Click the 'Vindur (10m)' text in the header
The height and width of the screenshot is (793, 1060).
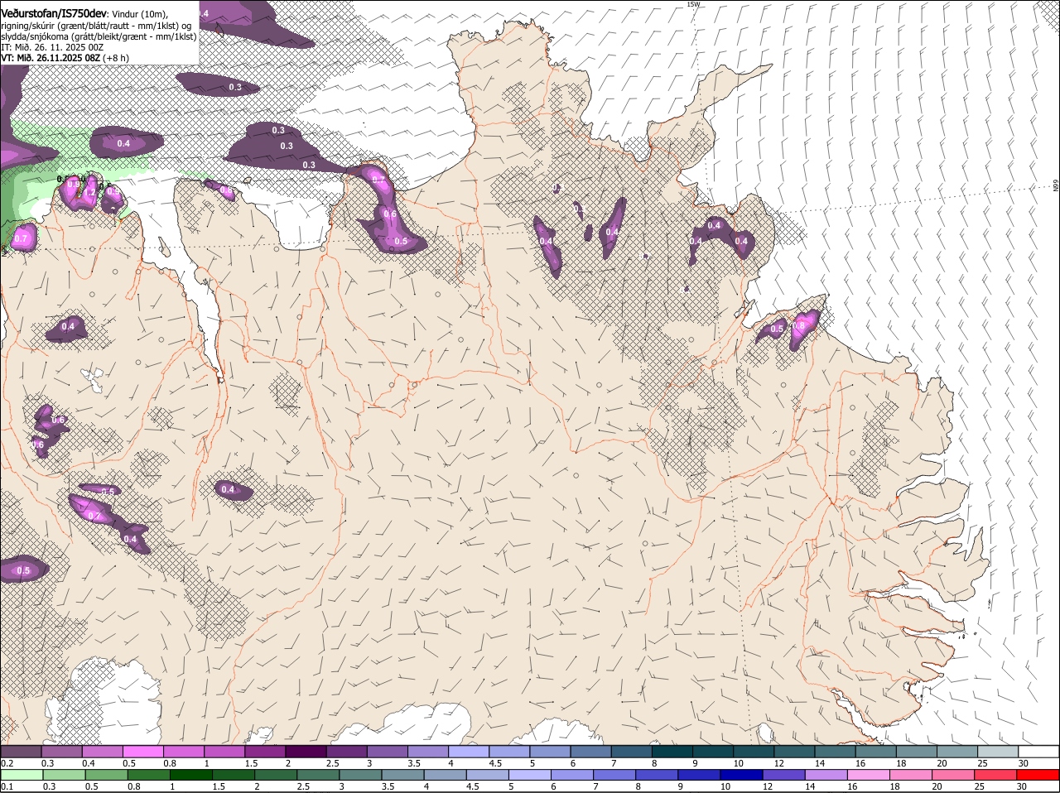point(139,14)
